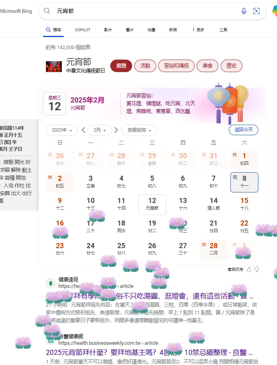Image resolution: width=277 pixels, height=365 pixels.
Task: Switch to the 新聞 tab
Action: click(x=173, y=30)
